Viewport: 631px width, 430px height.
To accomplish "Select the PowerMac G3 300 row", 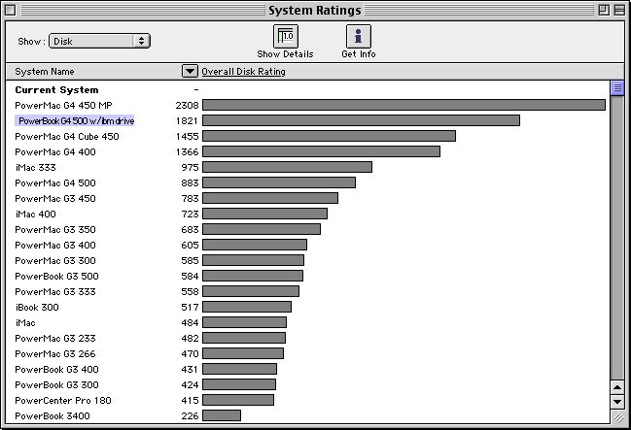I will coord(308,261).
